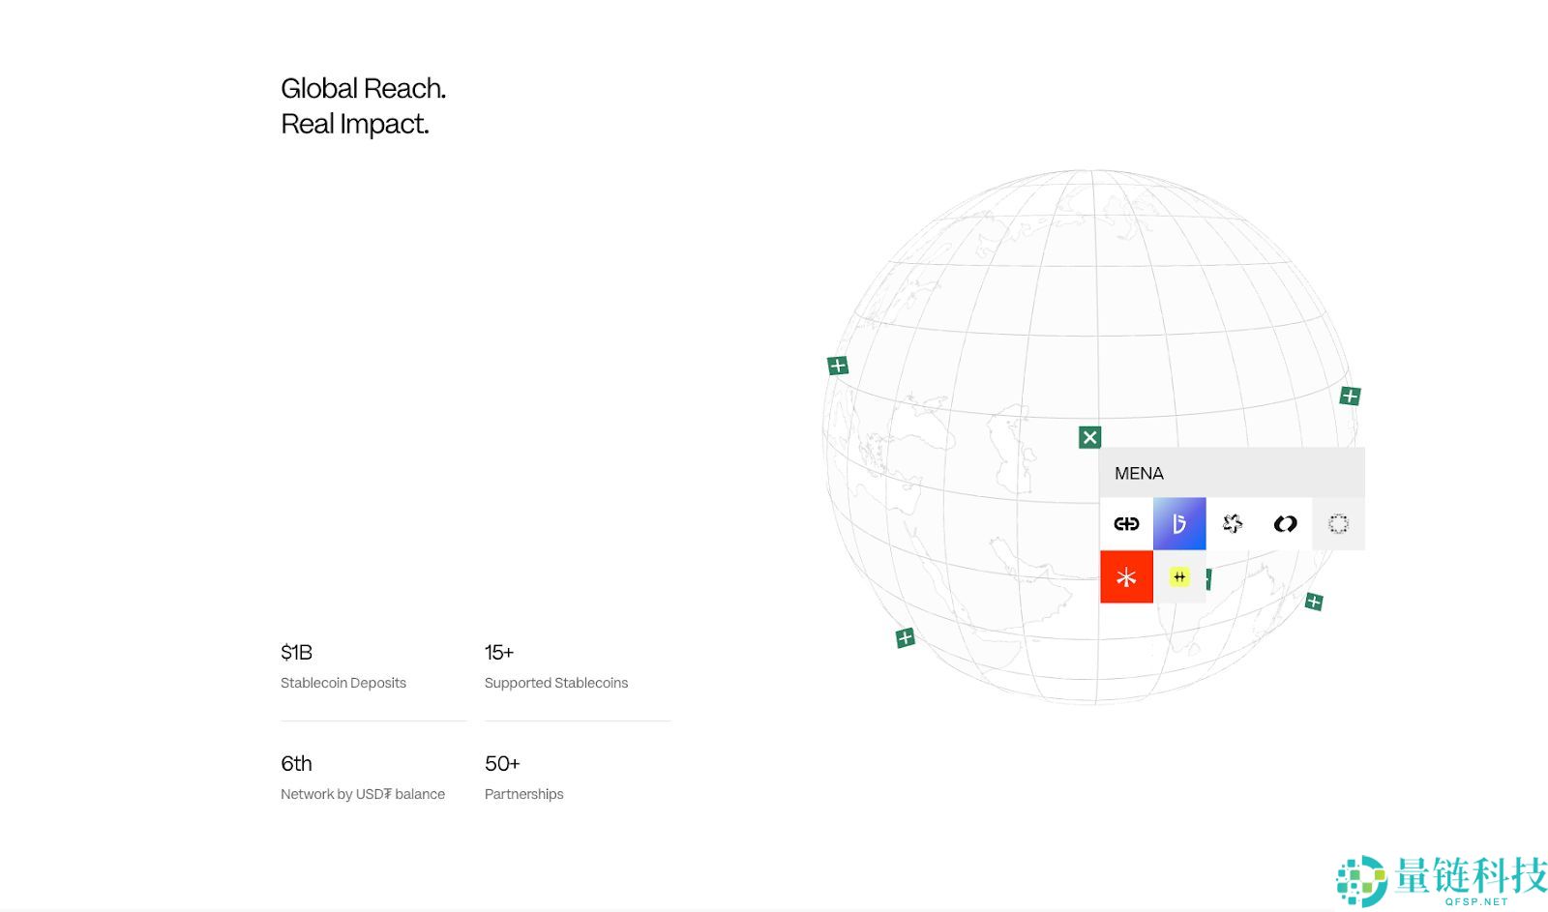Click the Global Reach. Real Impact. heading
This screenshot has height=912, width=1548.
pyautogui.click(x=363, y=105)
